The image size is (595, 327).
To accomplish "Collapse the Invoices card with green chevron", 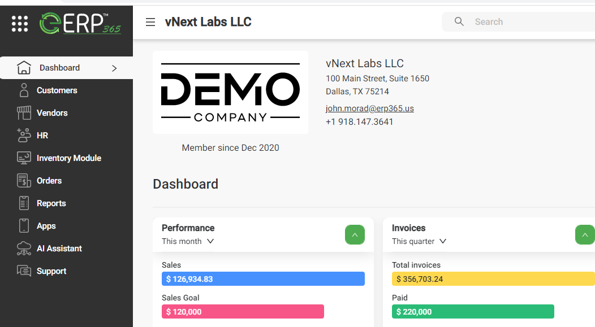I will (x=585, y=234).
